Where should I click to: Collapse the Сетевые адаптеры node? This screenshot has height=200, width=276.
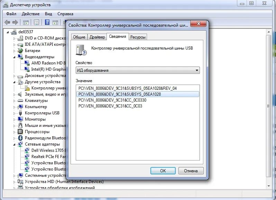[14, 144]
